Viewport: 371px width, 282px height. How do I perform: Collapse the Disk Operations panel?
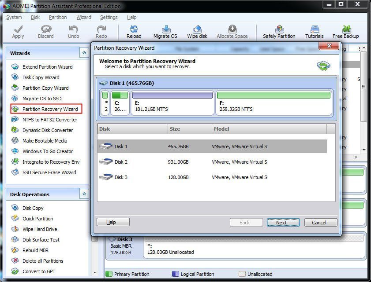tap(84, 194)
